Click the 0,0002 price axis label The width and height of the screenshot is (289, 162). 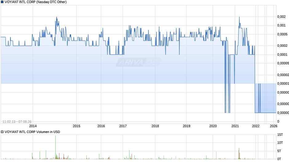point(282,46)
